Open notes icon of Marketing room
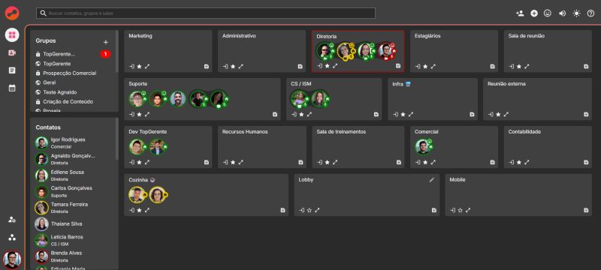601x270 pixels. tap(207, 67)
